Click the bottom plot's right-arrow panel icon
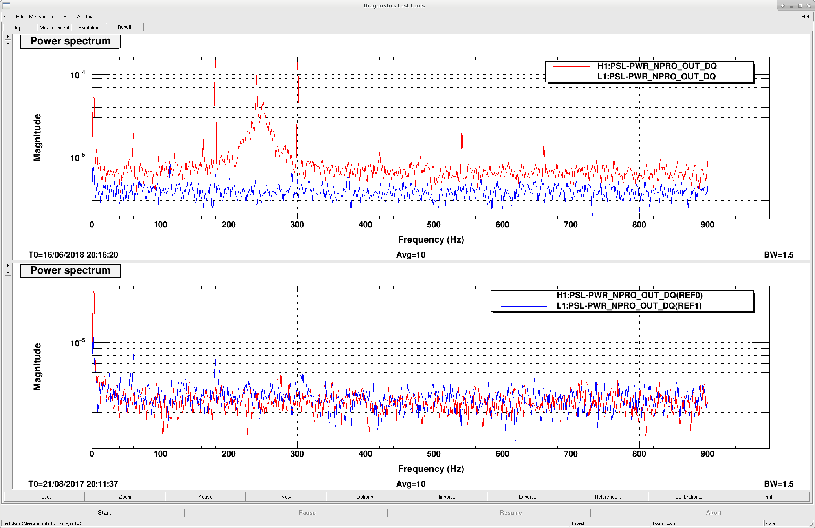The width and height of the screenshot is (815, 528). tap(8, 265)
